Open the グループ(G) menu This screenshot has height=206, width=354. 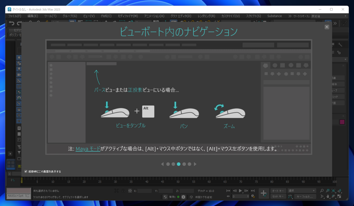(x=70, y=16)
